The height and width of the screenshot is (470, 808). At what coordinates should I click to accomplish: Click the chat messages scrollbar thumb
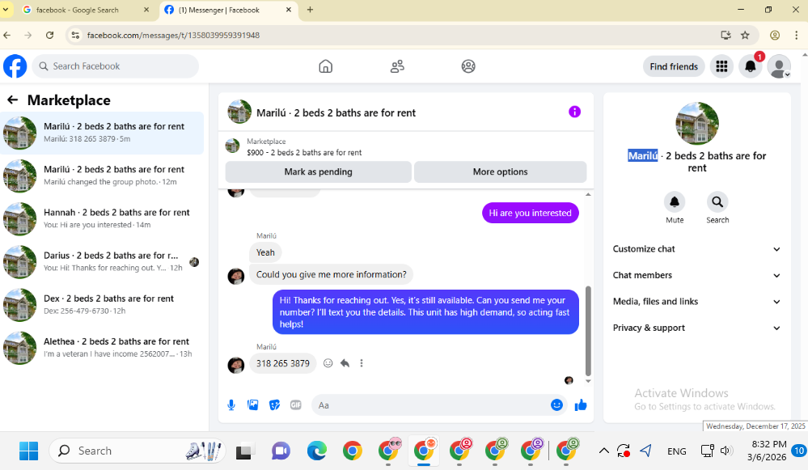coord(588,331)
